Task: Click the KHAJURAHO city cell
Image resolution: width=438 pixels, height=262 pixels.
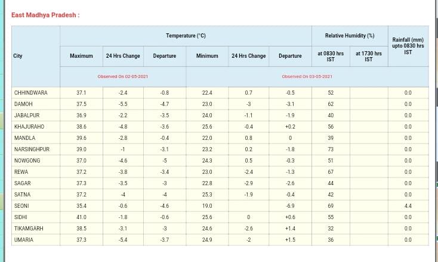Action: click(29, 127)
